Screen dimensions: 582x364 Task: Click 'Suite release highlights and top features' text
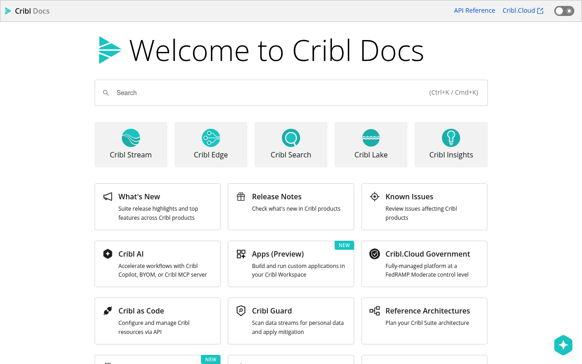pos(158,213)
